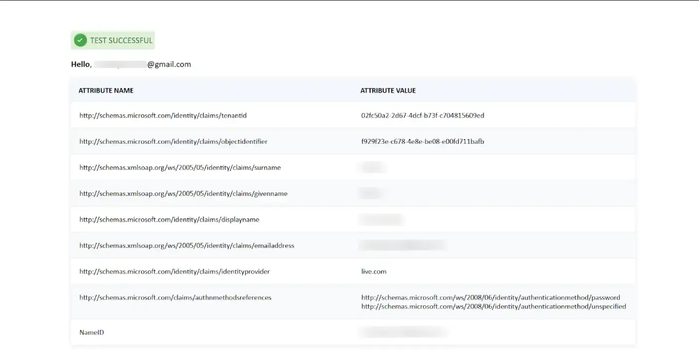This screenshot has width=699, height=350.
Task: Select the NameID row label
Action: (91, 332)
